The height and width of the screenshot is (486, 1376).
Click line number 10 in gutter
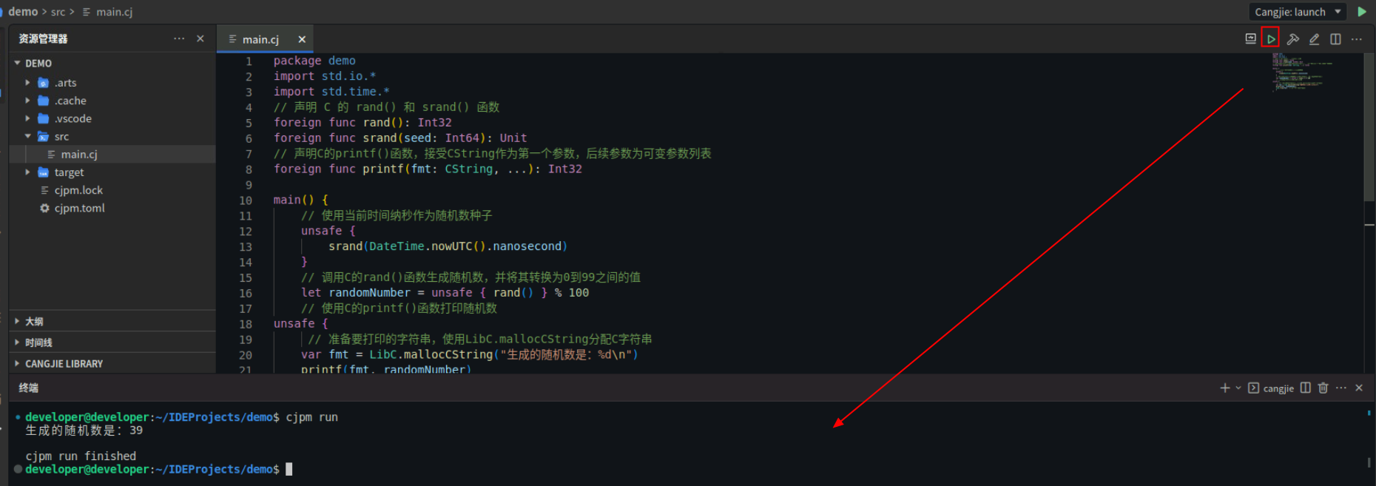[245, 200]
